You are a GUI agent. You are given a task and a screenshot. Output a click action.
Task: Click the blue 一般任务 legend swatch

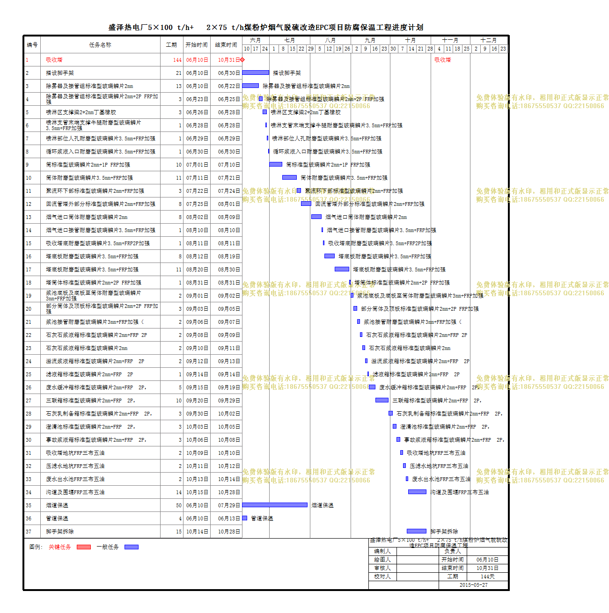click(131, 547)
